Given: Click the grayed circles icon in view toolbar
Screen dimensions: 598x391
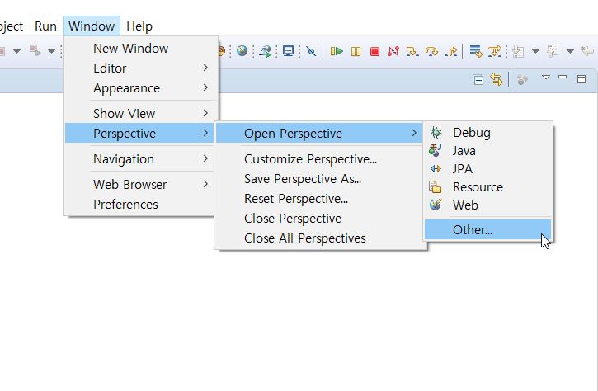Looking at the screenshot, I should [522, 79].
